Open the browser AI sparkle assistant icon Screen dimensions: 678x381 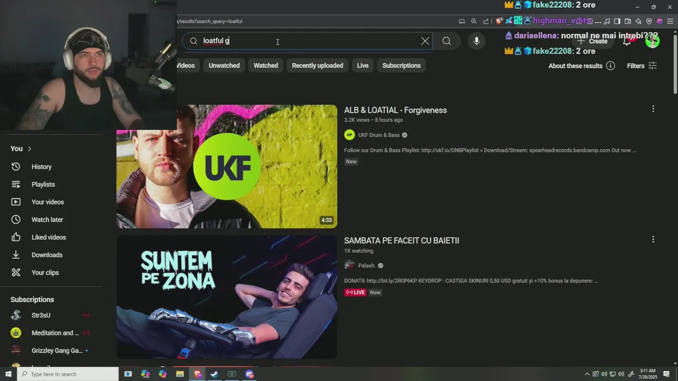[638, 21]
